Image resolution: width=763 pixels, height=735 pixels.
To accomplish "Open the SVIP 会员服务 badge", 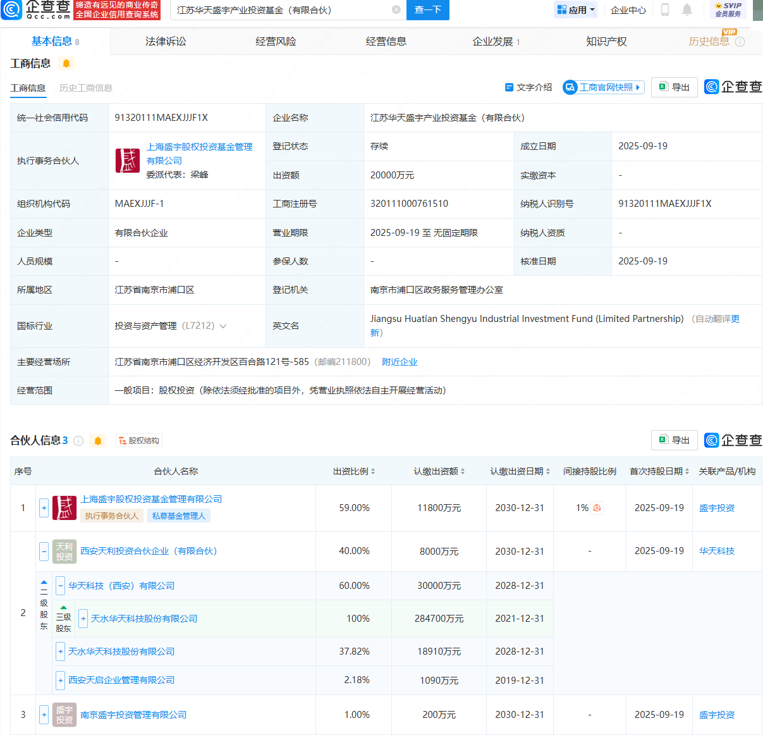I will [728, 9].
